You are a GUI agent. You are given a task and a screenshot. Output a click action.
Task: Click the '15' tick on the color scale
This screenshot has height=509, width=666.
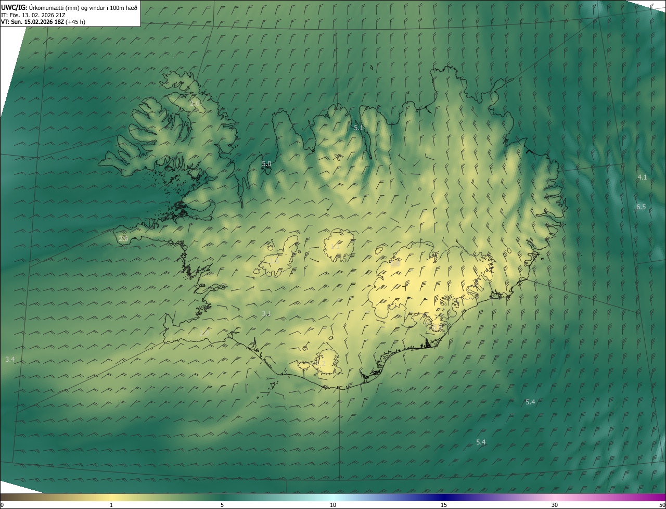point(444,505)
